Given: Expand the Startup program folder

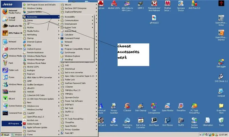Looking at the screenshot, I should pyautogui.click(x=41, y=38).
